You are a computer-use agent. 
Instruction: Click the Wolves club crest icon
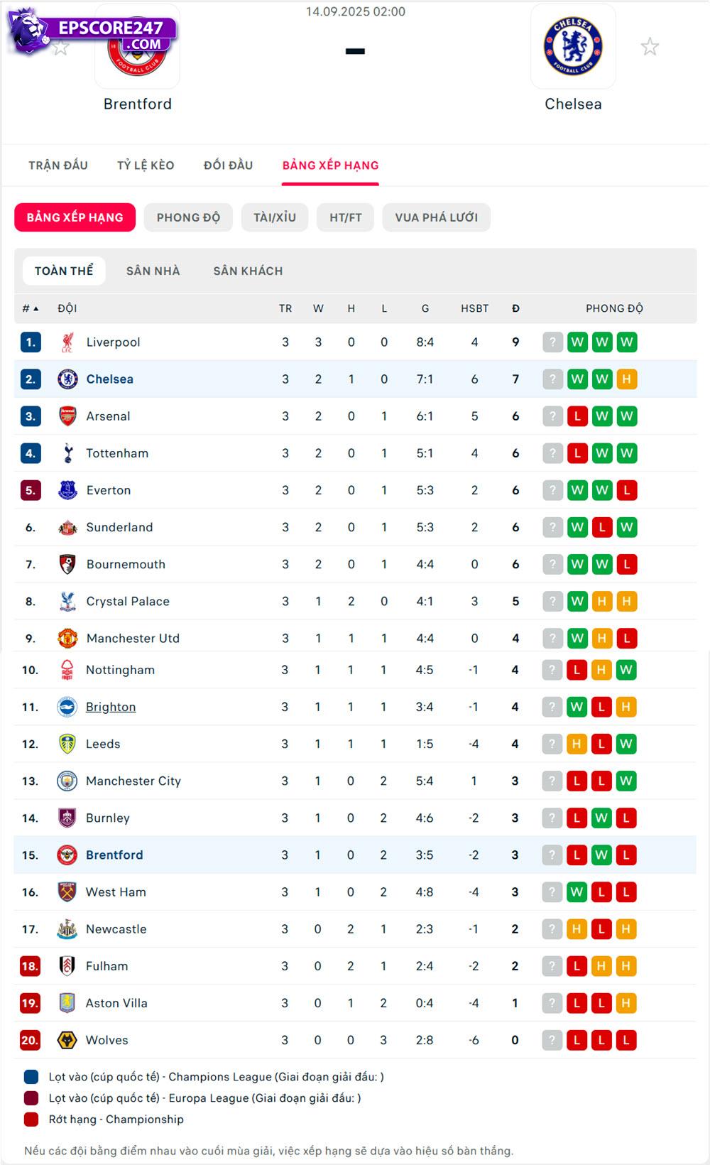(x=67, y=1040)
